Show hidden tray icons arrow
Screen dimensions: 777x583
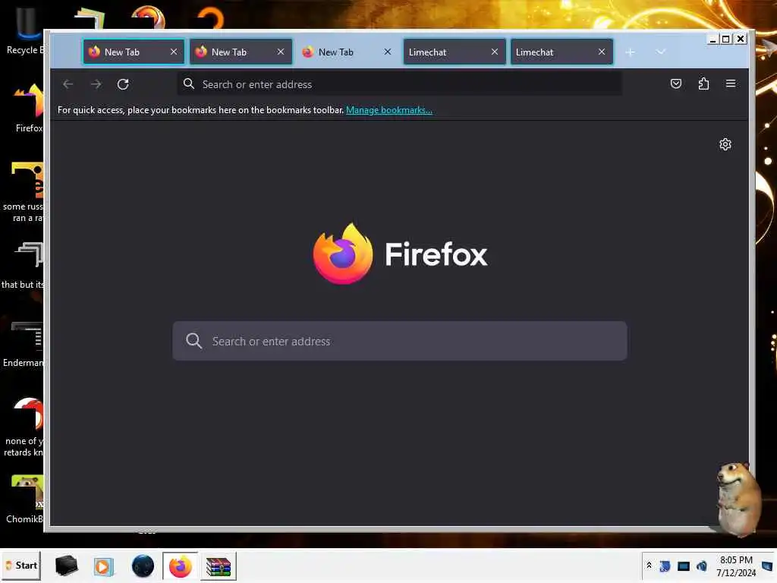click(x=649, y=565)
